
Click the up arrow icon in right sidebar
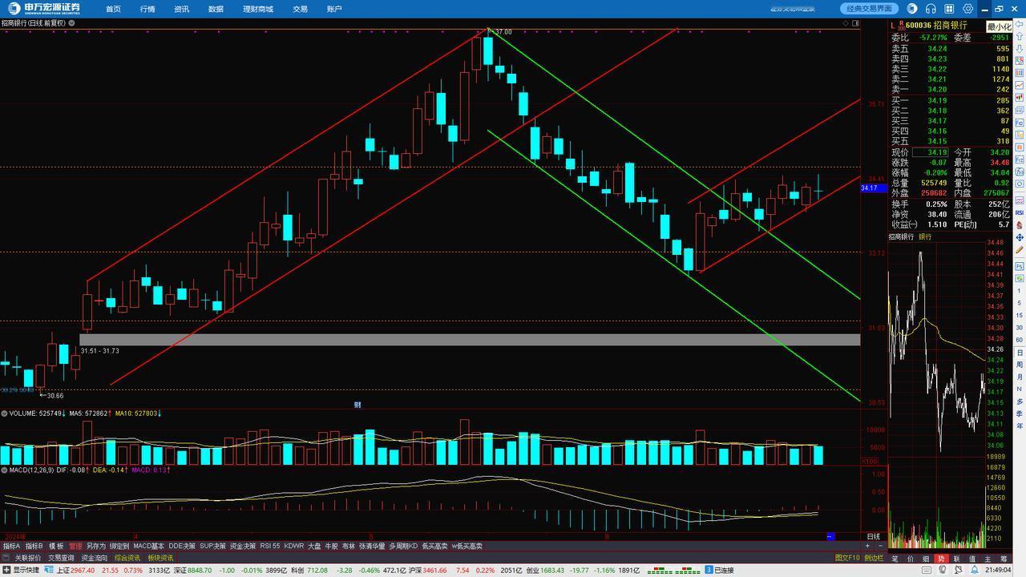(1018, 34)
